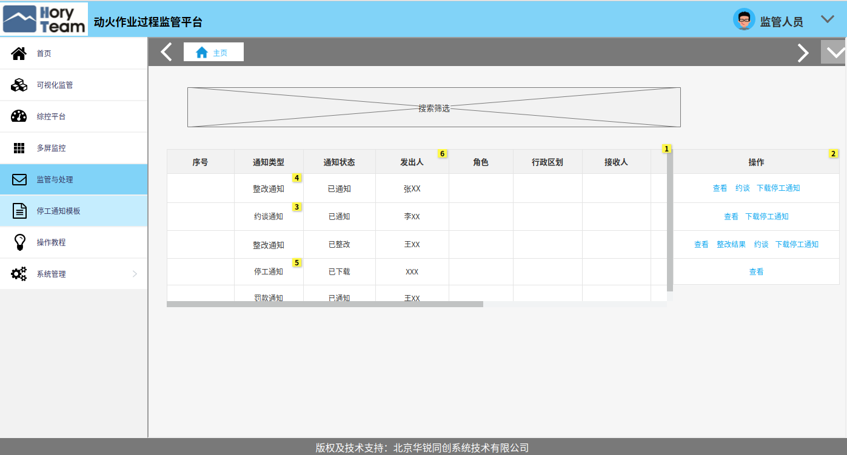This screenshot has width=847, height=455.
Task: Click 约谈 in the 已整改 row
Action: point(761,244)
